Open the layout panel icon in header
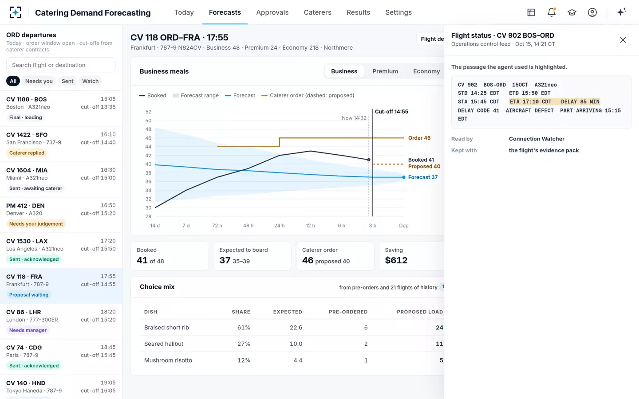639x399 pixels. click(531, 12)
